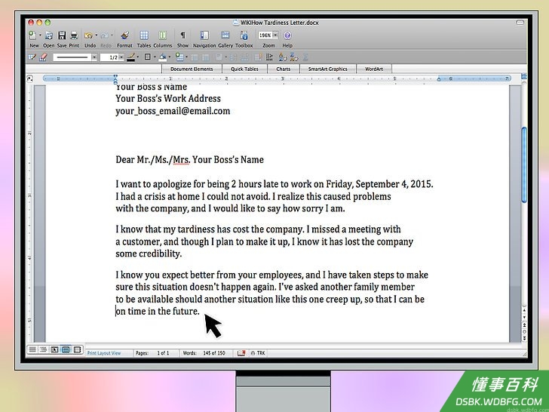
Task: Toggle TRK track changes indicator
Action: [x=258, y=353]
